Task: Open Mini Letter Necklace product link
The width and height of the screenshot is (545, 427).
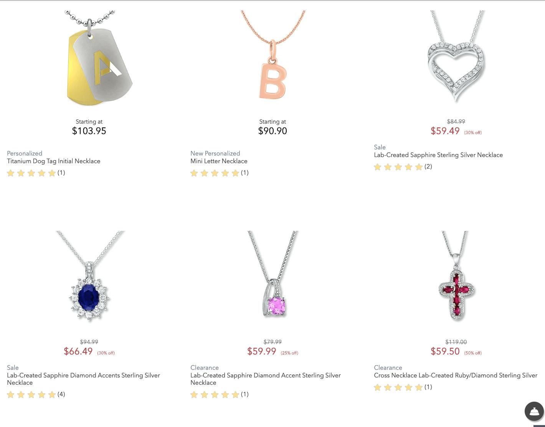Action: point(219,161)
